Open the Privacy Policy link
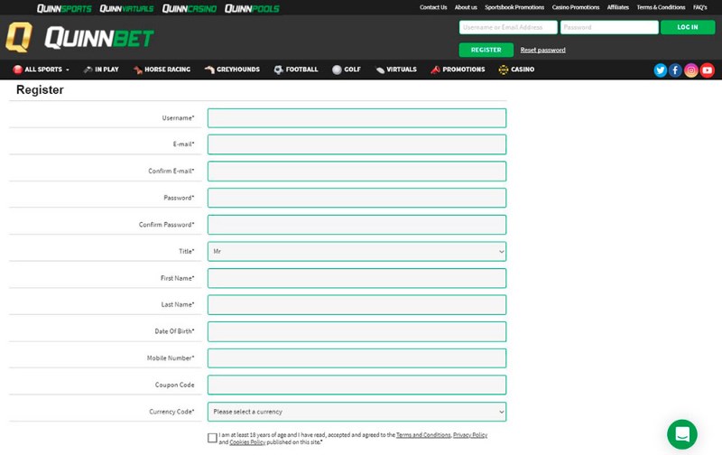The width and height of the screenshot is (722, 455). (x=470, y=435)
